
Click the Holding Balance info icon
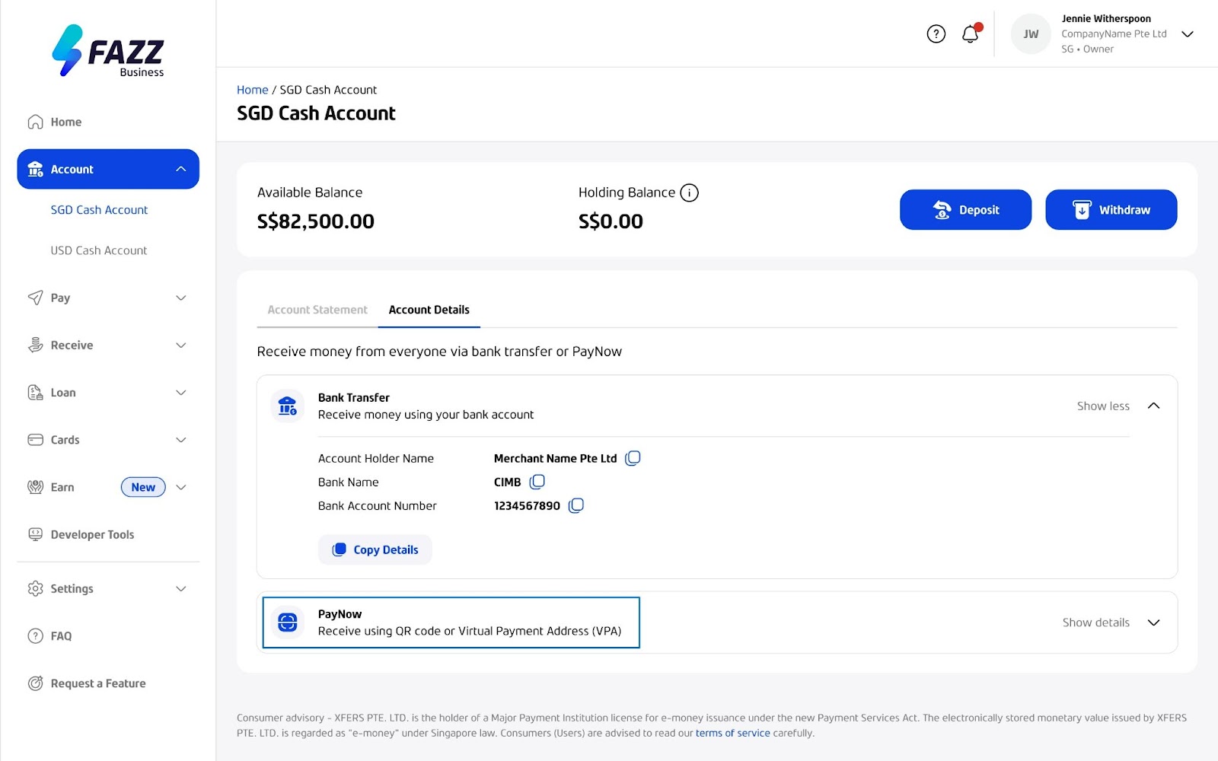689,193
